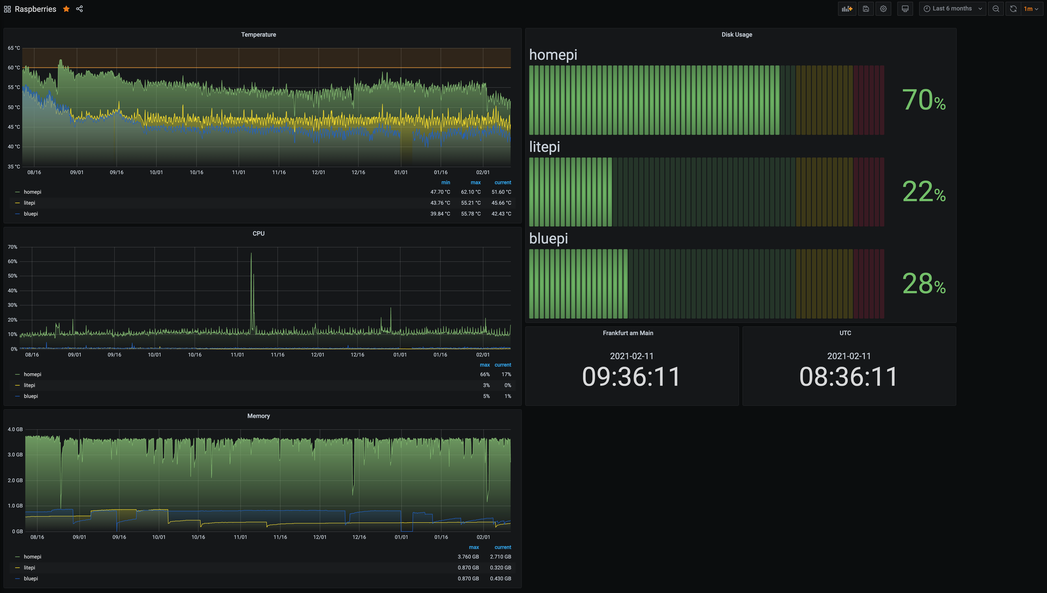Refresh the dashboard now
Viewport: 1047px width, 593px height.
pyautogui.click(x=1013, y=9)
